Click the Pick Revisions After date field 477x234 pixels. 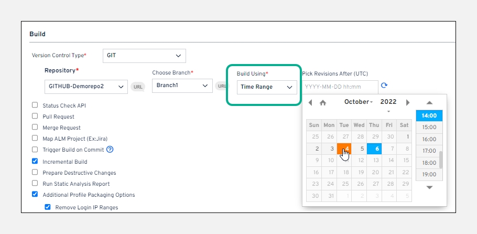pyautogui.click(x=339, y=87)
